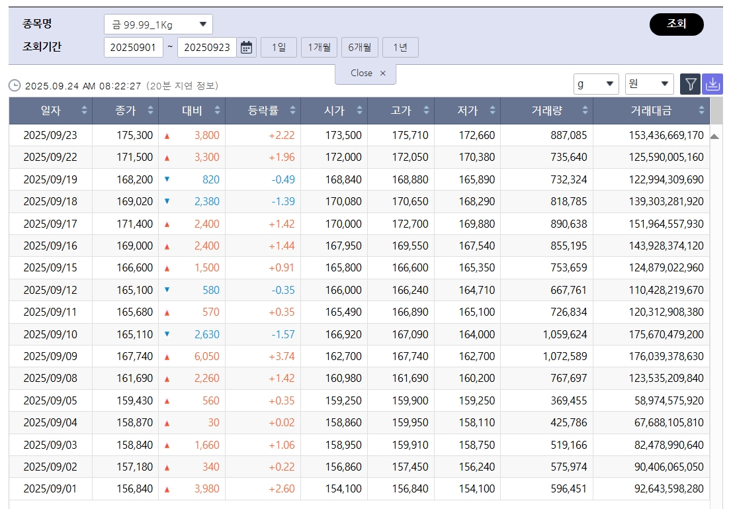Open the calendar date picker icon
The width and height of the screenshot is (731, 509).
245,47
